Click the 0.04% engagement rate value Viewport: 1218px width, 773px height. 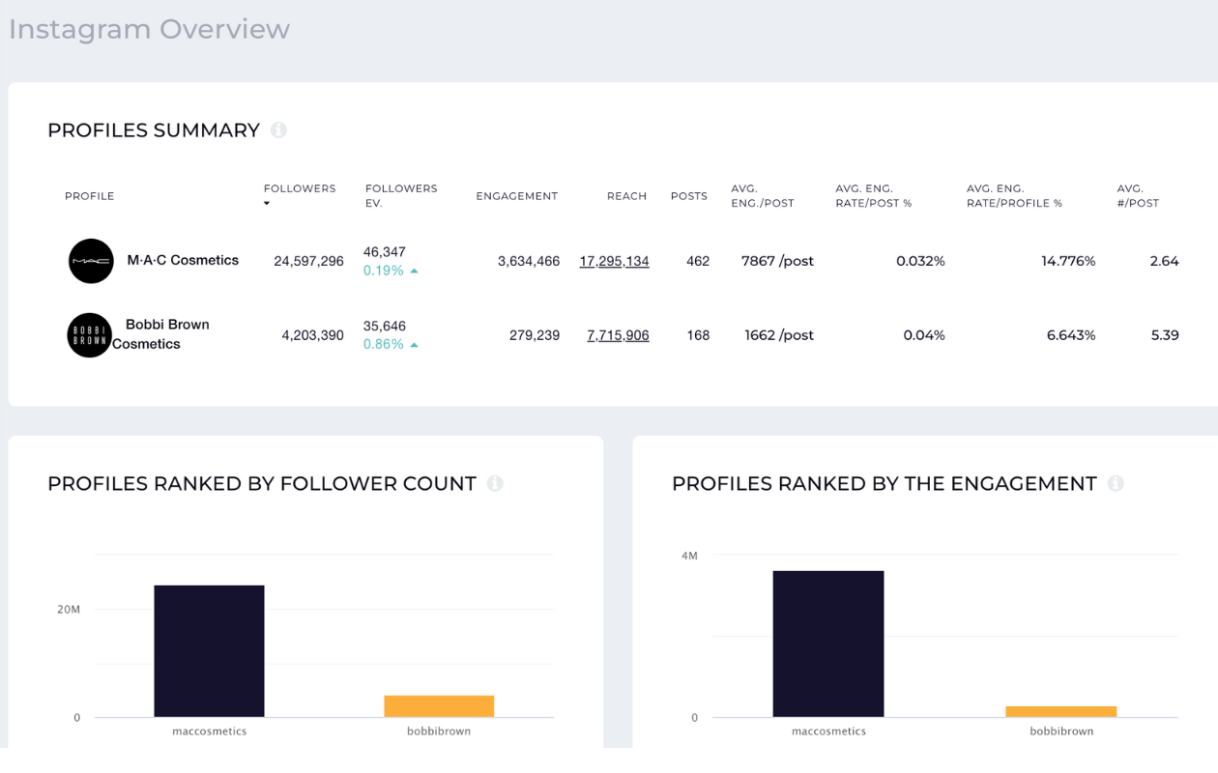click(924, 335)
